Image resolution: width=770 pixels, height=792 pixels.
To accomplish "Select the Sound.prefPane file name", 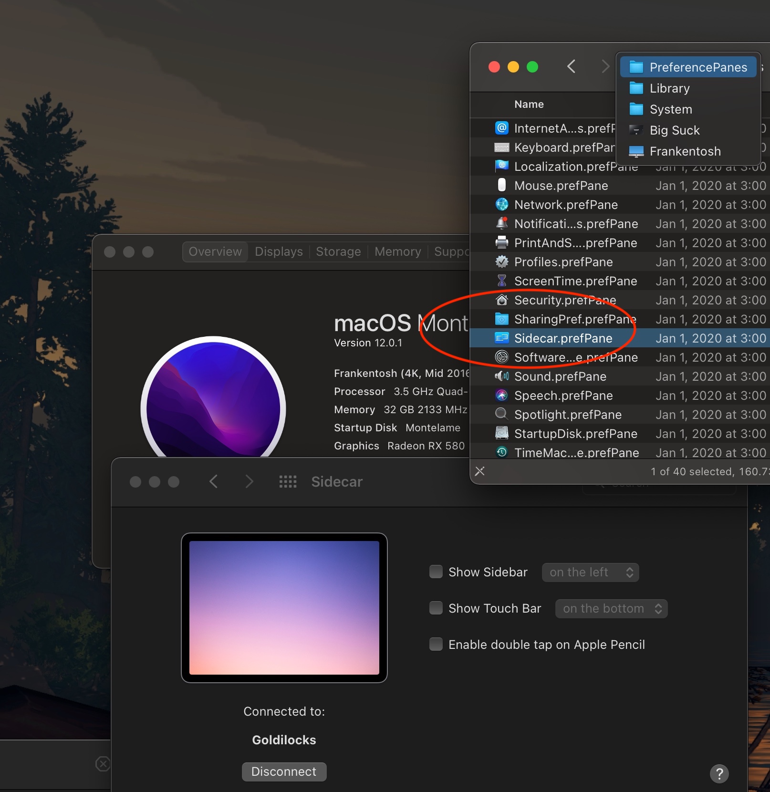I will point(560,376).
